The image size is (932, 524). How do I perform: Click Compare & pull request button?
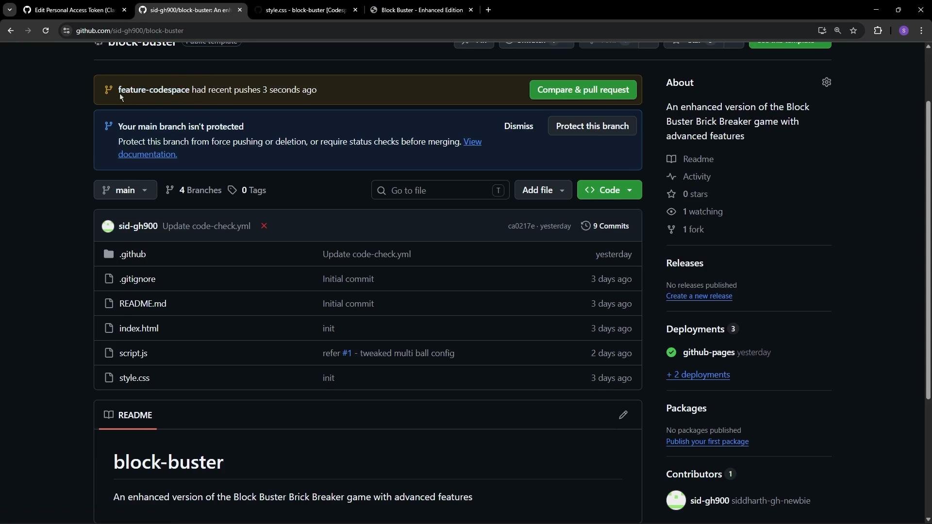pyautogui.click(x=583, y=90)
